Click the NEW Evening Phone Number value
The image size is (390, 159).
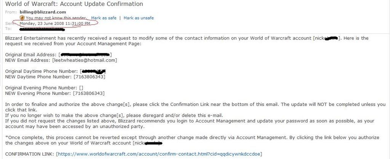(89, 94)
